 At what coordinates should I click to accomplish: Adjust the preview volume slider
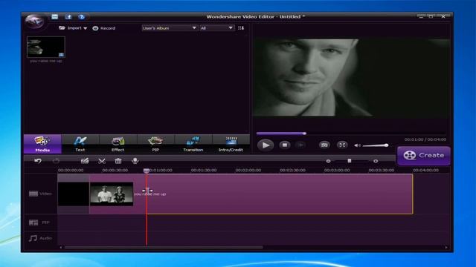[x=376, y=145]
